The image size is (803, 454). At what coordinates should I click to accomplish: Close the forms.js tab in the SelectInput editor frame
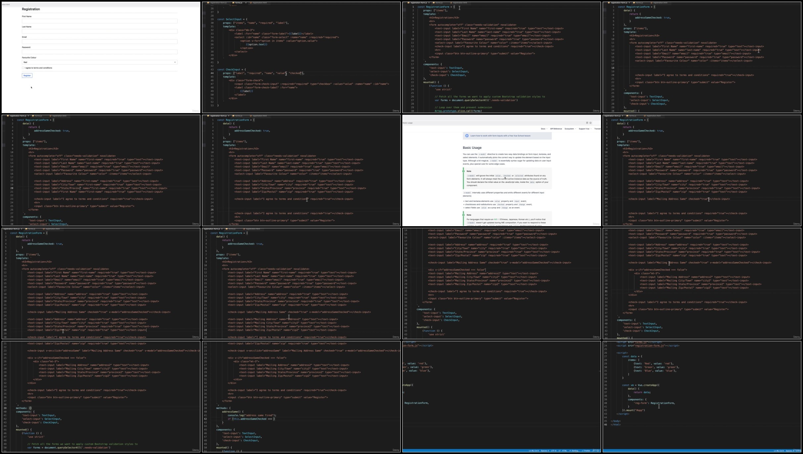pyautogui.click(x=246, y=3)
